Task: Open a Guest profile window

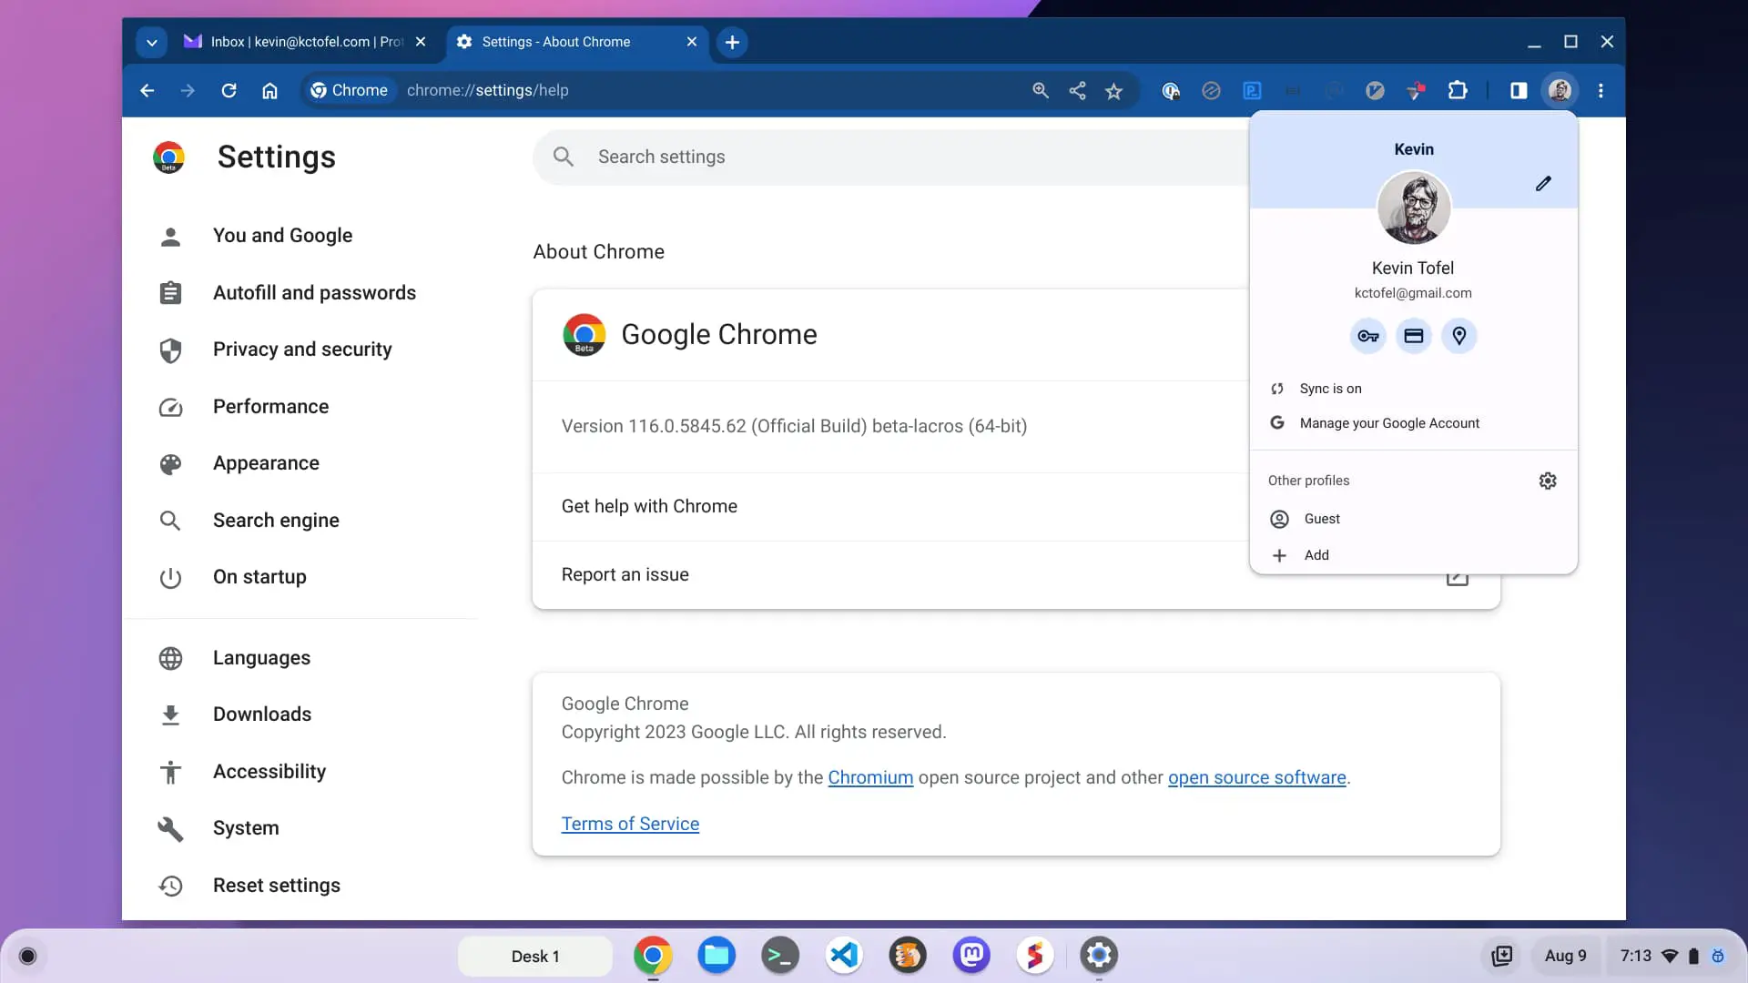Action: coord(1414,519)
